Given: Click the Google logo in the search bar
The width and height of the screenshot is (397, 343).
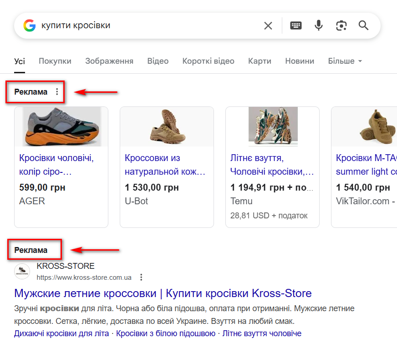Looking at the screenshot, I should [30, 25].
